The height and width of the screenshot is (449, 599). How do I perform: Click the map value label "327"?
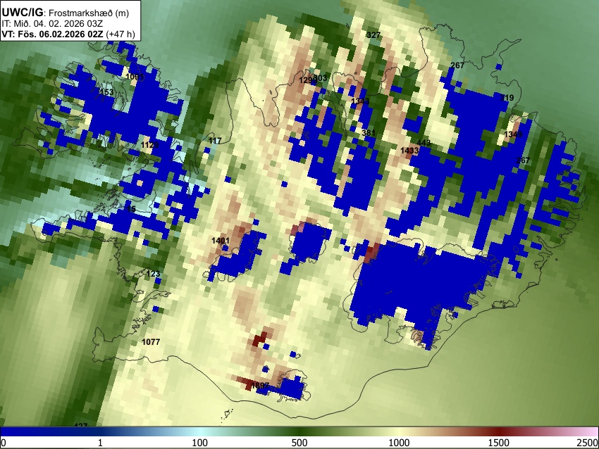point(373,35)
